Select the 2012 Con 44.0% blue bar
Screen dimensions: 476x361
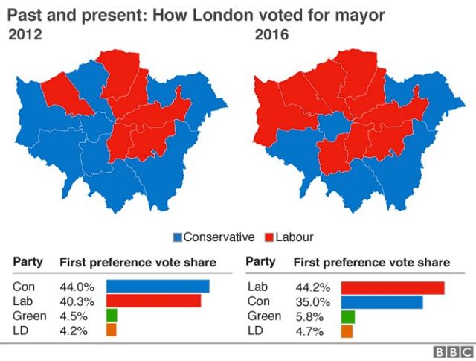pos(158,287)
